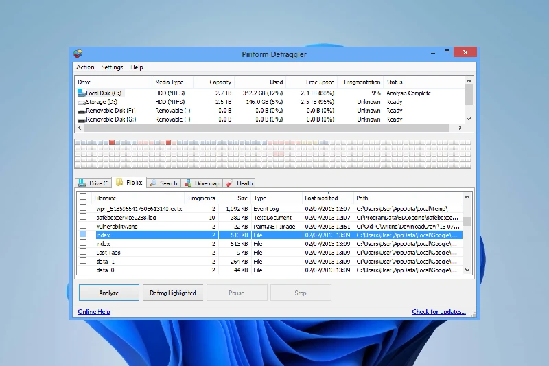Select the Last Tabs filename
The image size is (549, 366).
click(108, 253)
